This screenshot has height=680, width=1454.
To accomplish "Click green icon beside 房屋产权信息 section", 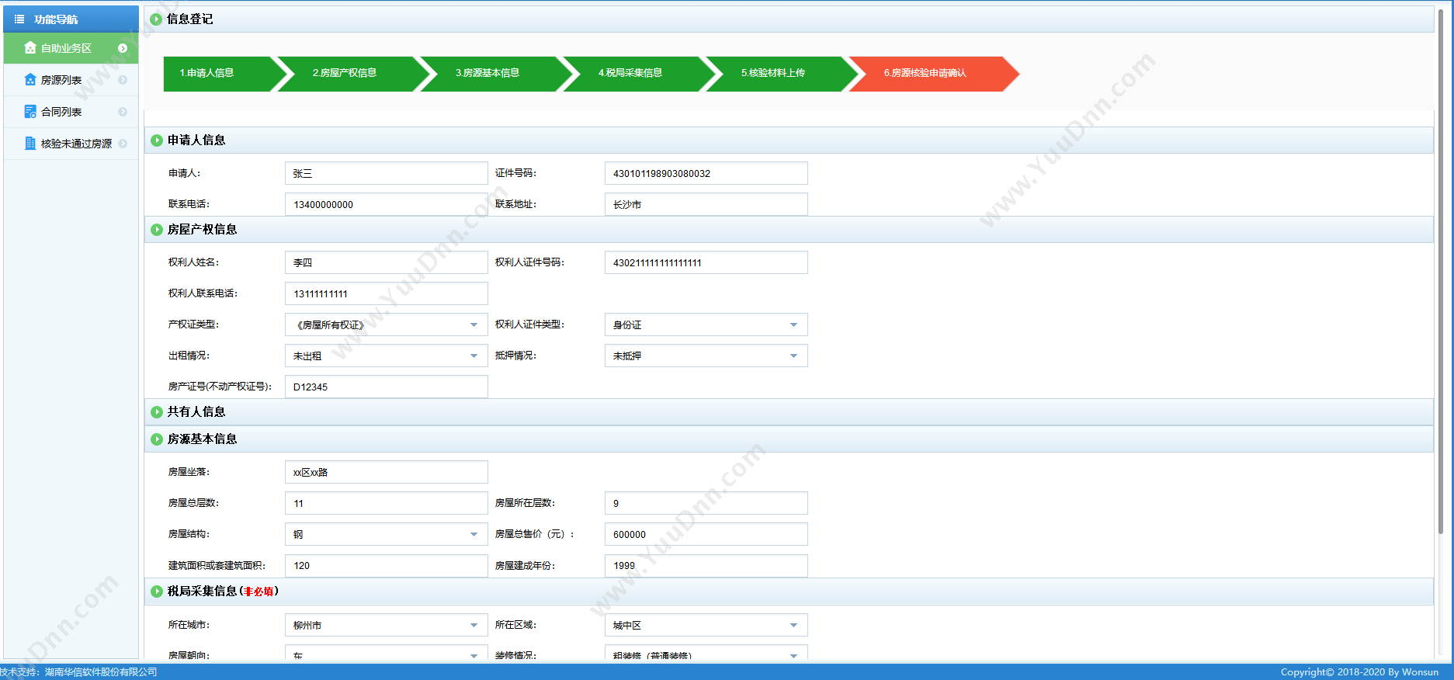I will point(157,230).
